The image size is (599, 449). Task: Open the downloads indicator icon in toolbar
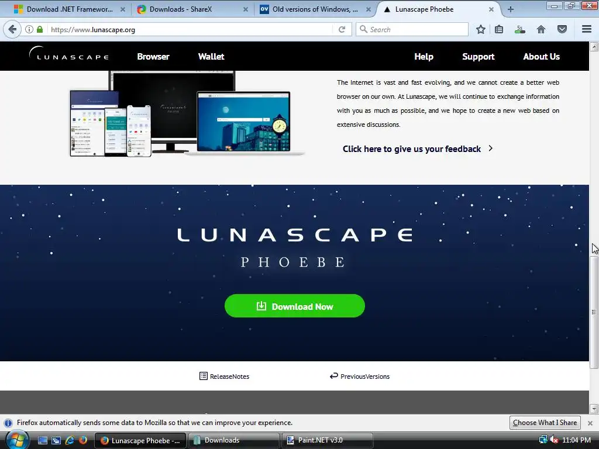point(519,29)
